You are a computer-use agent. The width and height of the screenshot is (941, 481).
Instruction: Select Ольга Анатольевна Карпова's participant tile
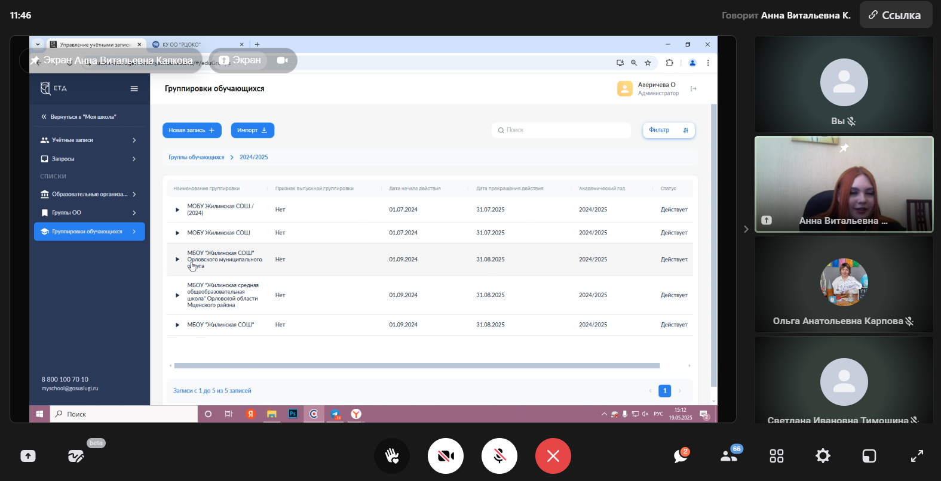click(x=844, y=285)
